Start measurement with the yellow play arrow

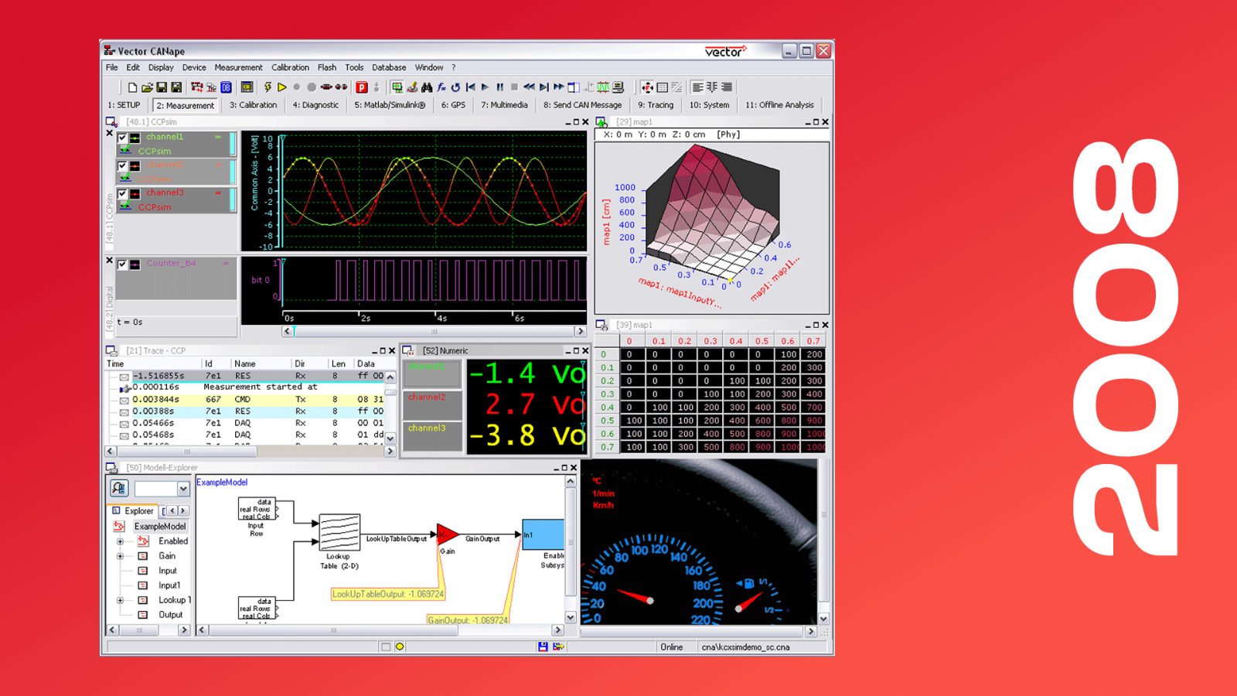coord(282,87)
